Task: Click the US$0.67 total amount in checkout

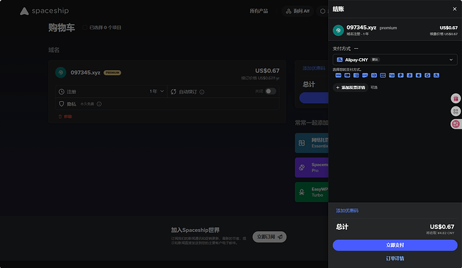Action: coord(442,226)
